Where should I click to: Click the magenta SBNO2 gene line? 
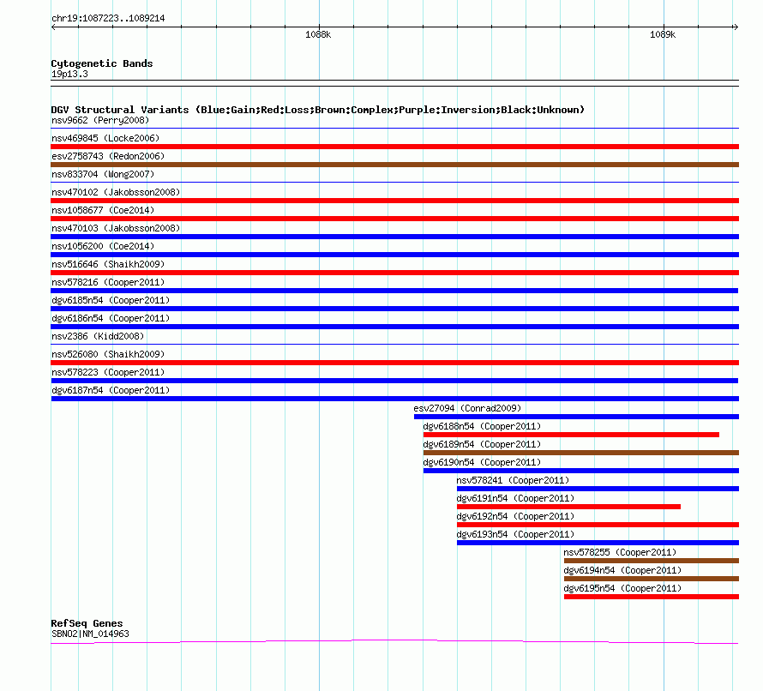tap(394, 642)
